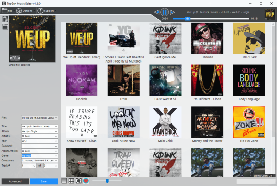Open the Comment dropdown

[x=56, y=146]
